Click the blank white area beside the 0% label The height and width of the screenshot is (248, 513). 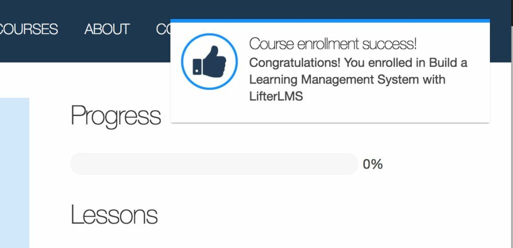pyautogui.click(x=442, y=164)
